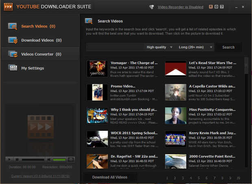The height and width of the screenshot is (184, 252).
Task: Click the Download All Videos button
Action: click(x=110, y=177)
